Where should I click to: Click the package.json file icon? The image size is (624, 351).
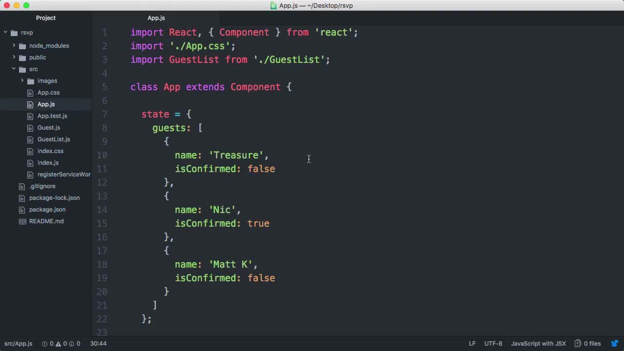pyautogui.click(x=21, y=210)
